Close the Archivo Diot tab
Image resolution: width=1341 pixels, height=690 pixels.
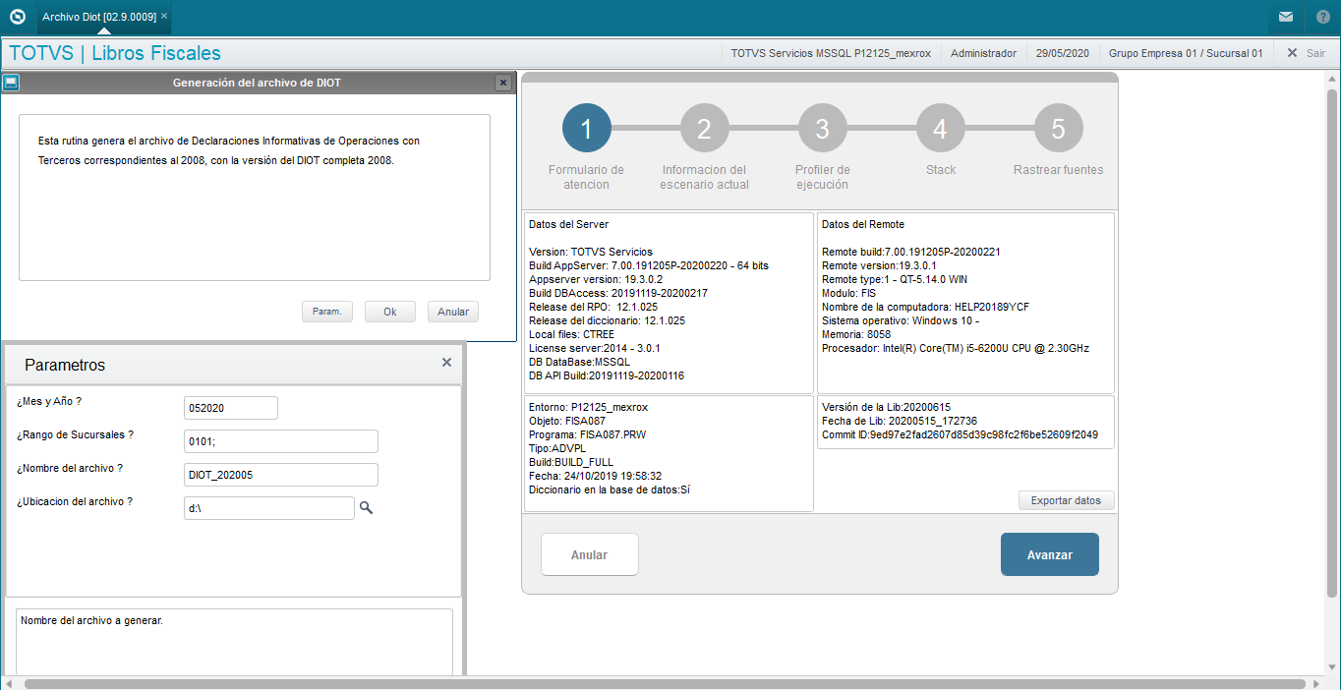pos(164,17)
